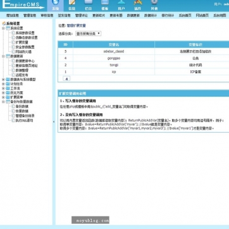Expand the 优化方案 tree node
This screenshot has height=229, width=229.
click(x=3, y=93)
